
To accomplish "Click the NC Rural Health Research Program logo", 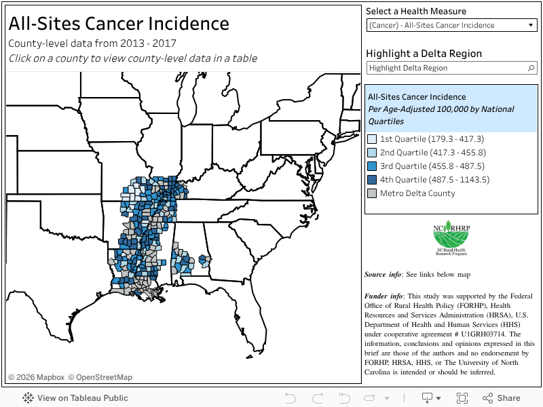I will tap(451, 236).
